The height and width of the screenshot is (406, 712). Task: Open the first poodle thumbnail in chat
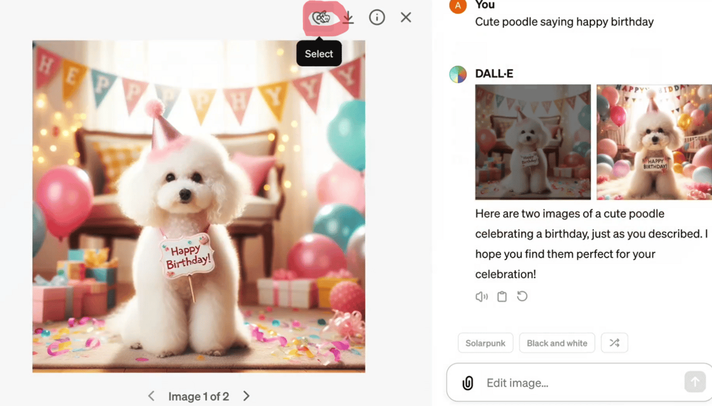click(x=532, y=142)
